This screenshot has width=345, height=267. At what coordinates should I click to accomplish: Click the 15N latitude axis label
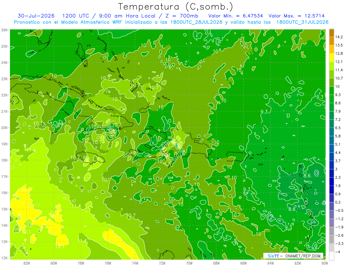coord(4,209)
